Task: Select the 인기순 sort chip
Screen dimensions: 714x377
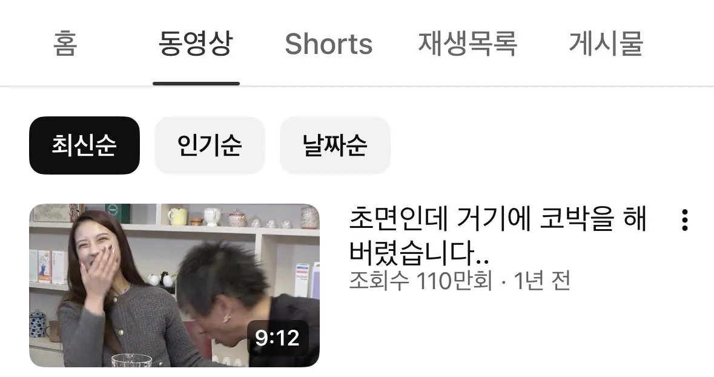Action: (x=210, y=145)
